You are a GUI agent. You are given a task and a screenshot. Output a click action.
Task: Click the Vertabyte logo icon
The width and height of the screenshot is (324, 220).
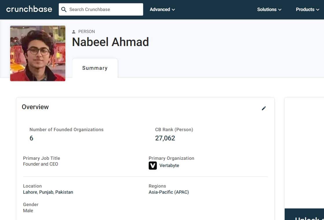[153, 166]
